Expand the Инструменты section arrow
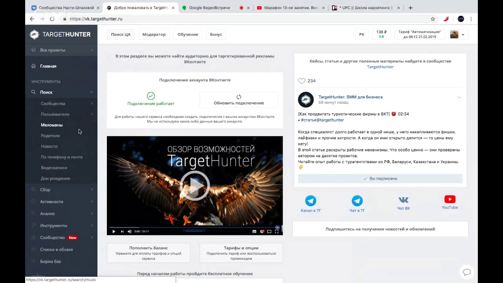Viewport: 503px width, 283px height. 92,226
